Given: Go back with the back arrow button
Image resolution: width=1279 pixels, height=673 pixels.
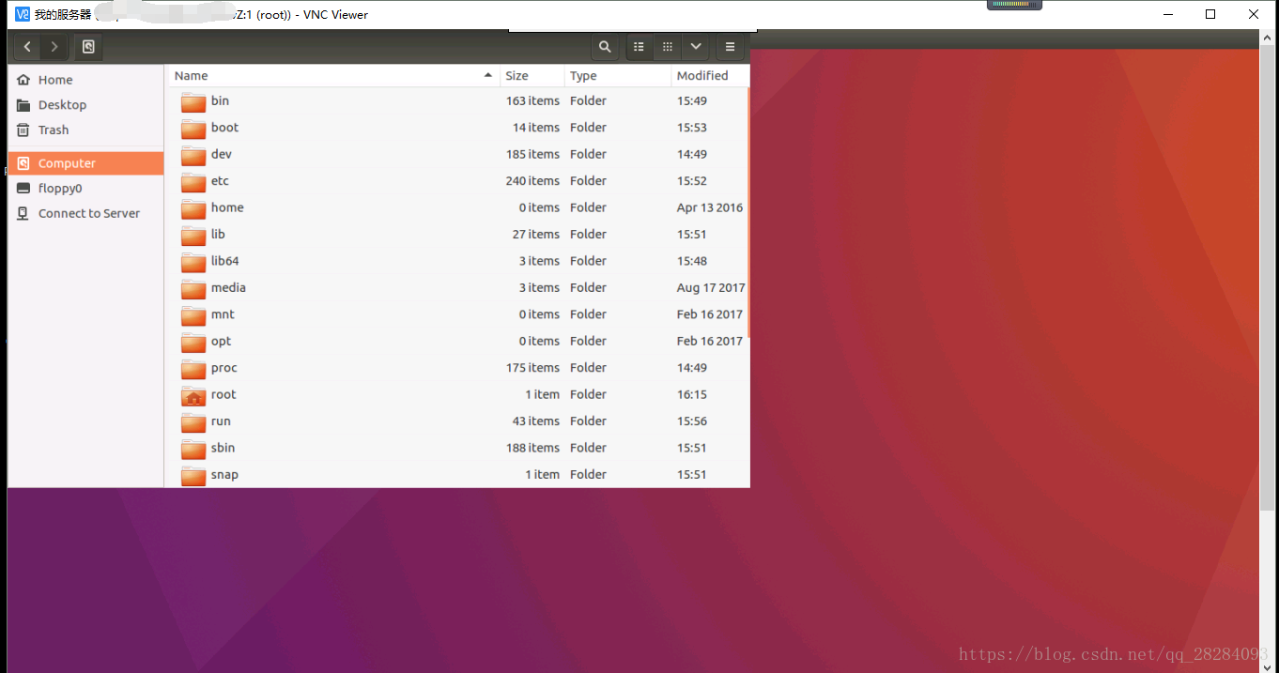Looking at the screenshot, I should point(27,47).
